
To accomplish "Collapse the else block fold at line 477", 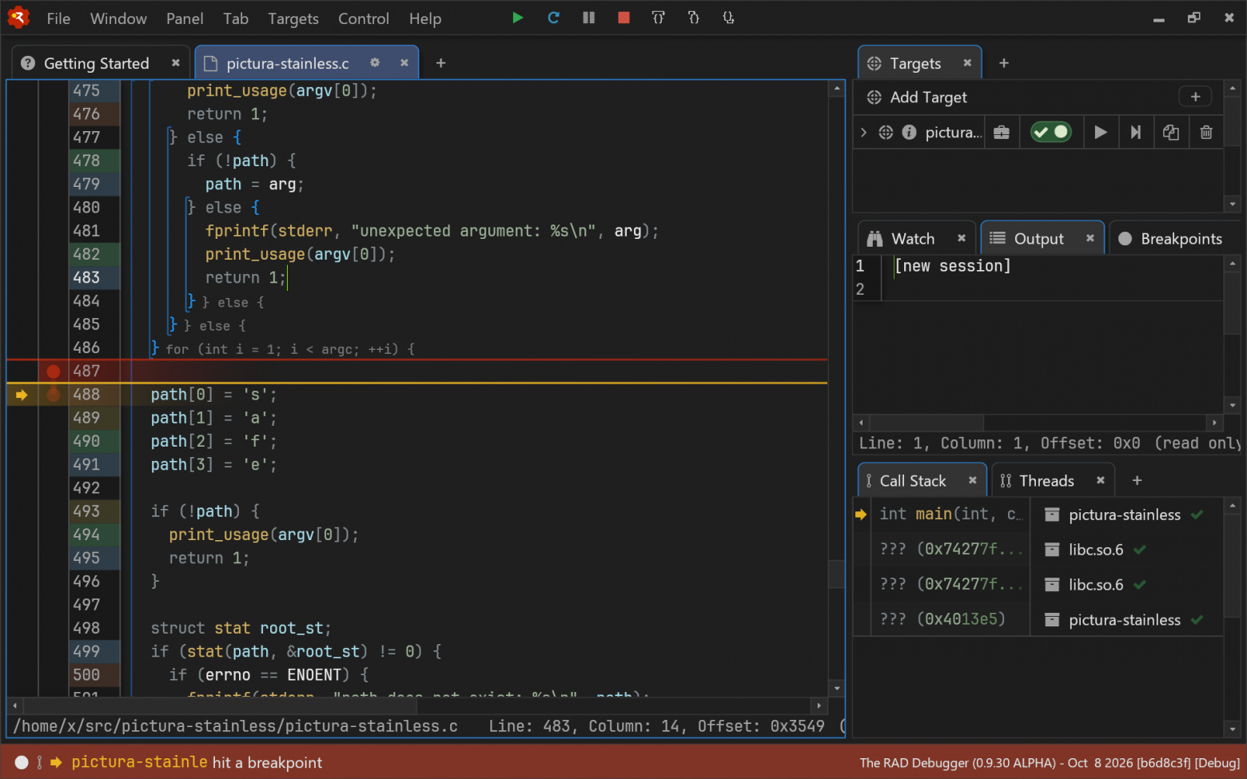I will tap(172, 137).
